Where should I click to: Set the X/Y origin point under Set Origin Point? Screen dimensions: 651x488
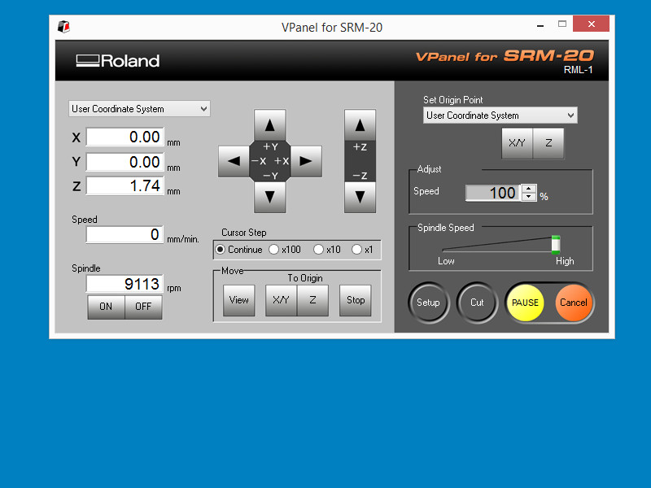click(x=517, y=143)
